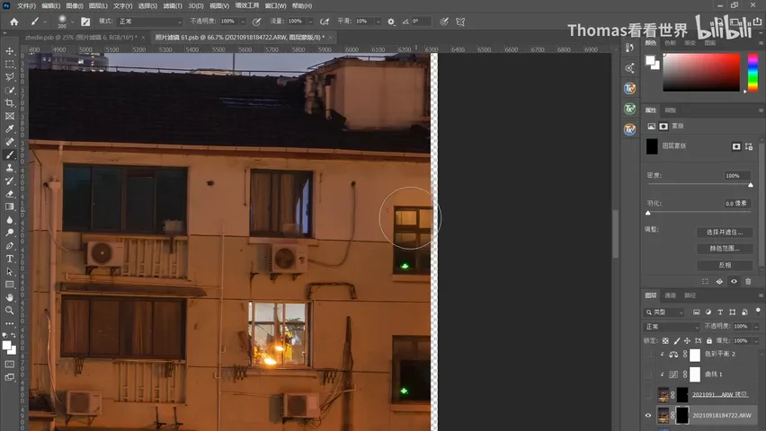Switch to 路径 paths tab

690,295
